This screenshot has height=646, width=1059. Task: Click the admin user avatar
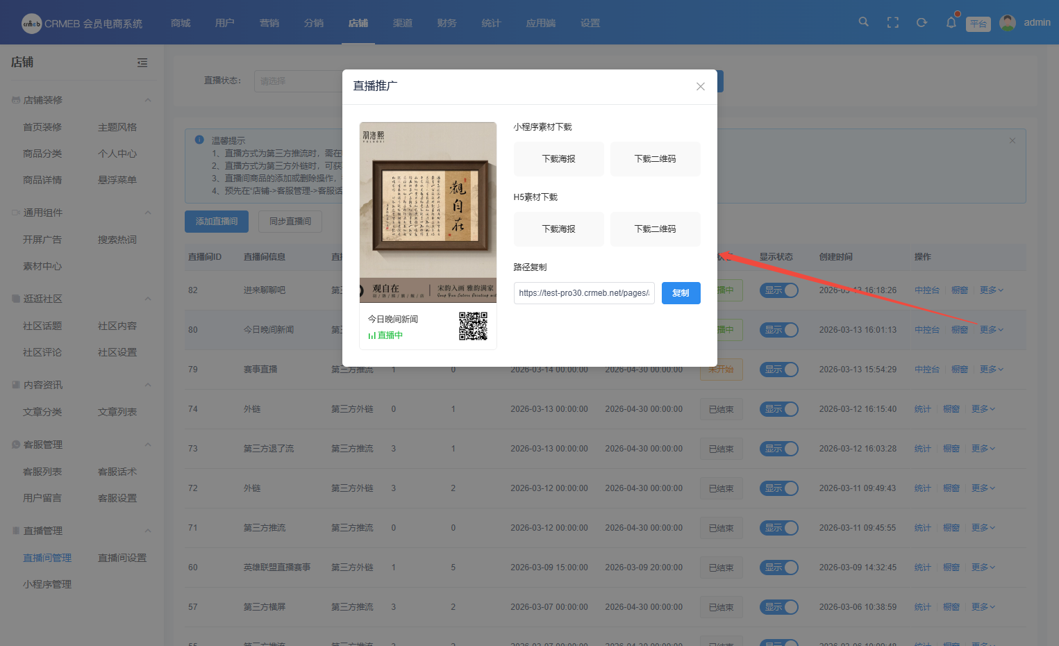point(1007,23)
